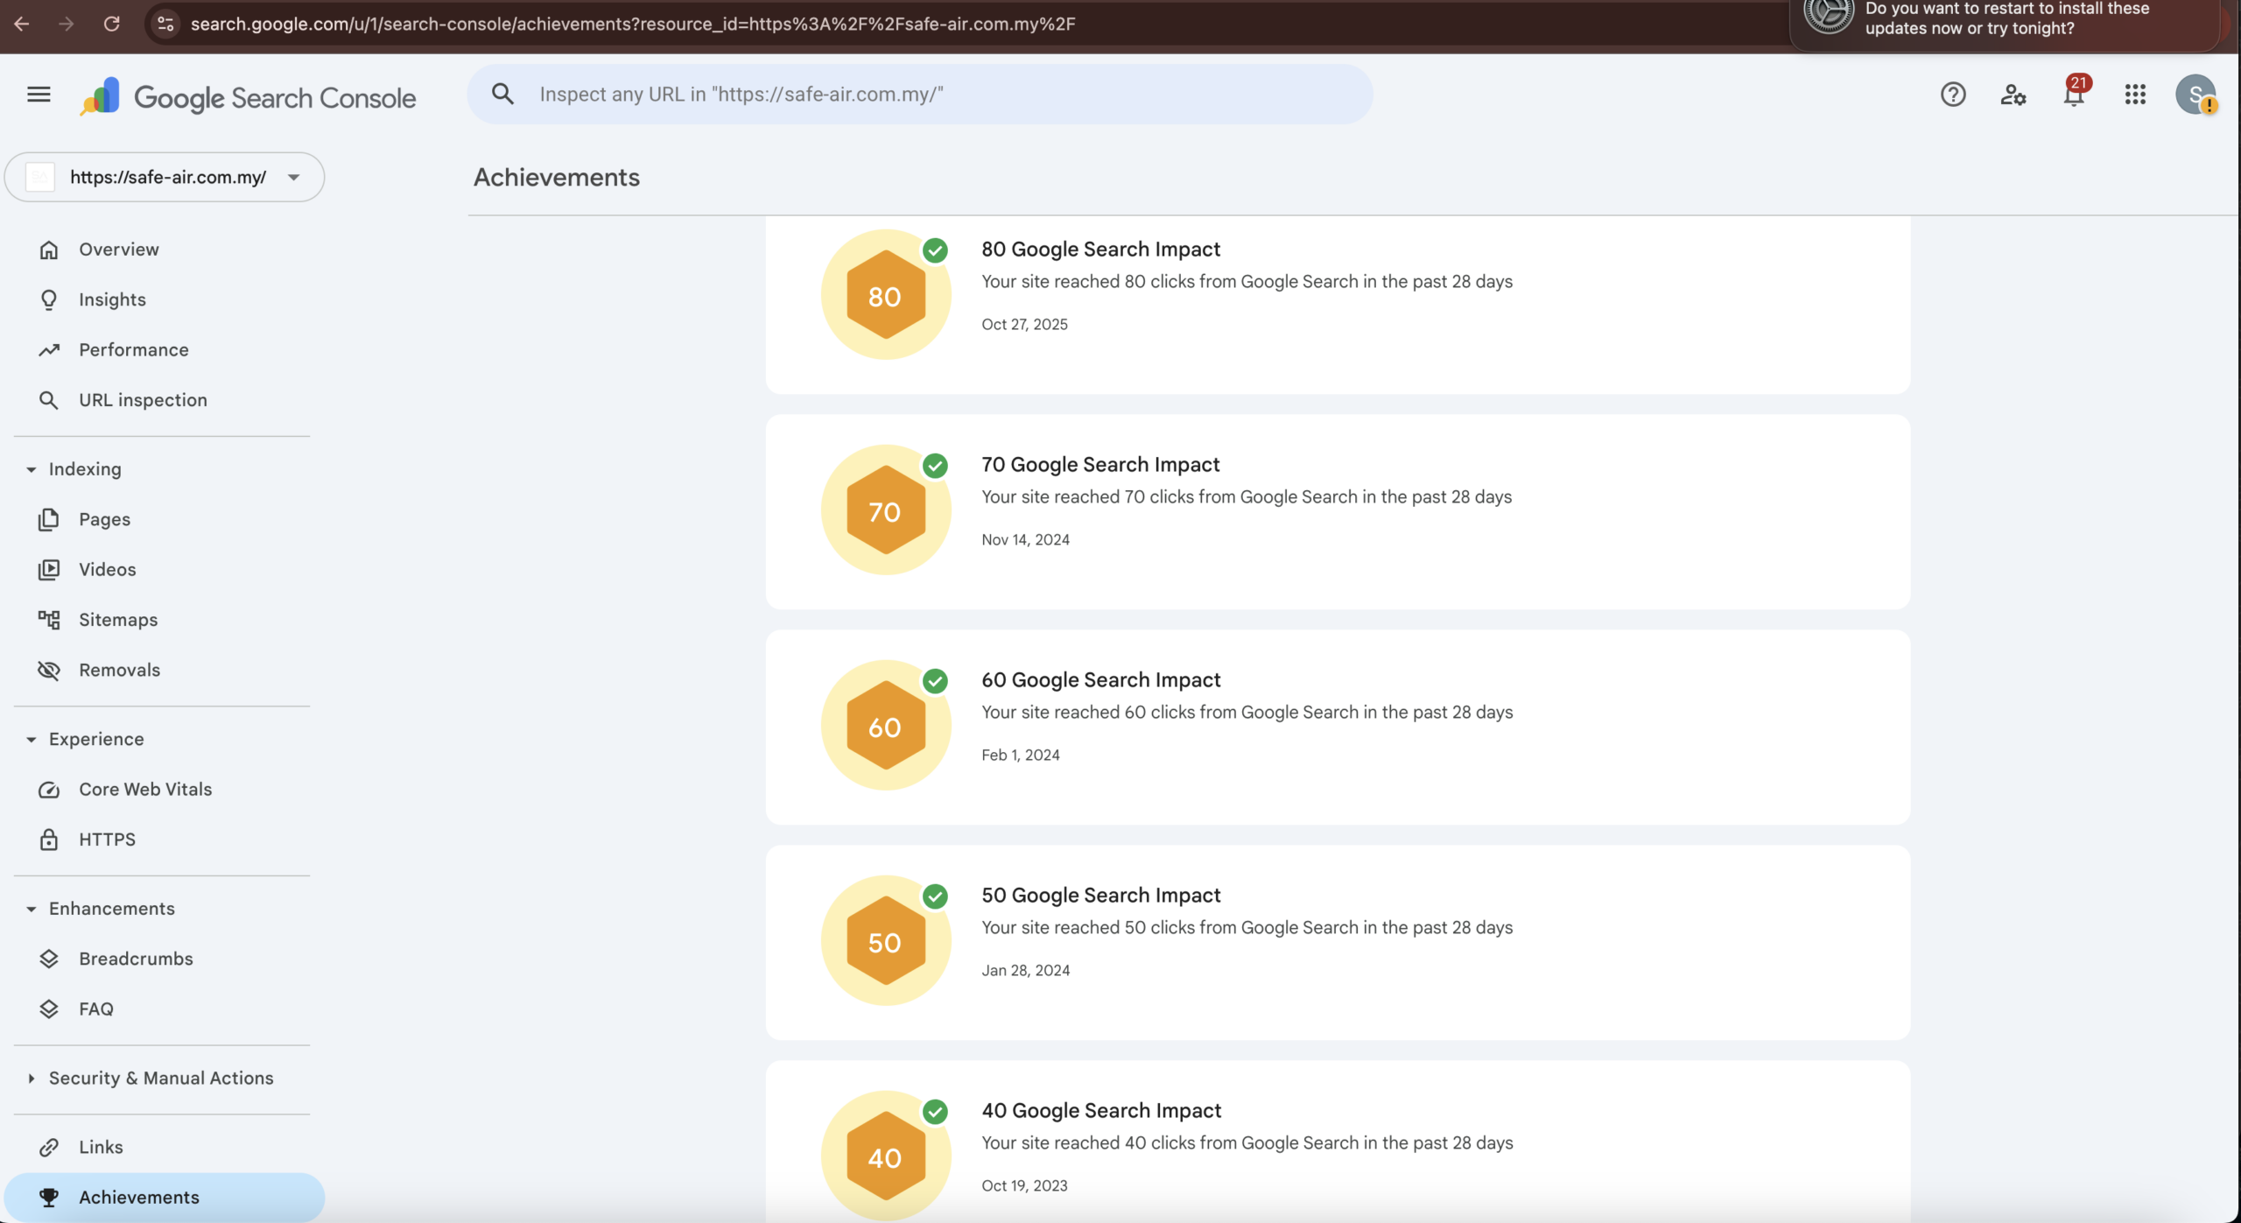Open the Help icon
The width and height of the screenshot is (2241, 1223).
click(1953, 95)
